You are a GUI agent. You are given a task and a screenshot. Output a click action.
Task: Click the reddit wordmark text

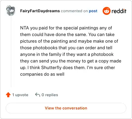click(119, 11)
